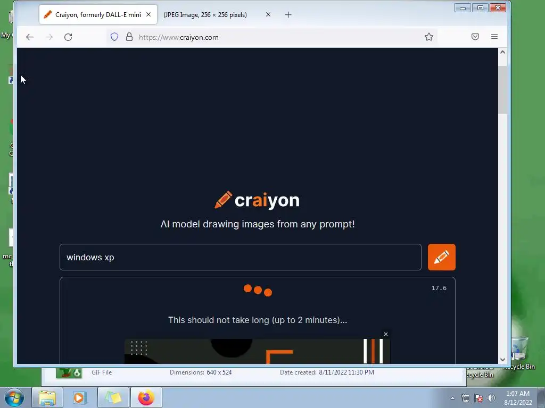Image resolution: width=545 pixels, height=408 pixels.
Task: Click the craiyon logo
Action: pos(257,200)
